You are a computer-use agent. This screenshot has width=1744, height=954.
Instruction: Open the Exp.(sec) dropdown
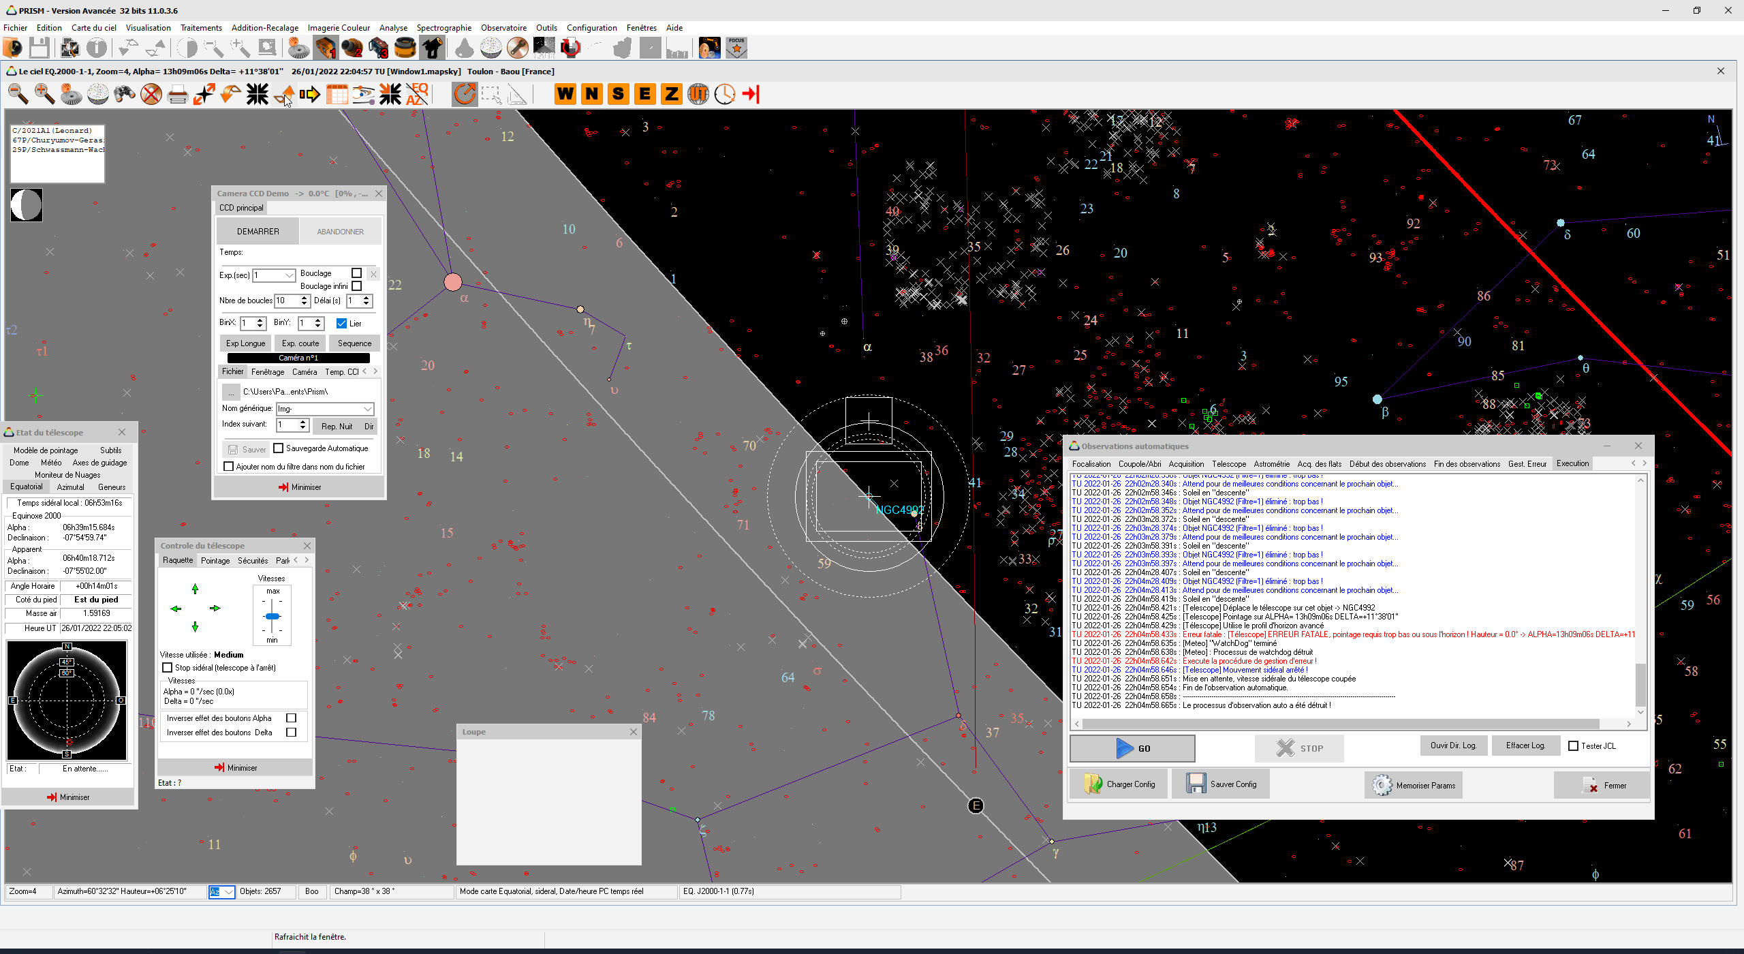click(289, 275)
